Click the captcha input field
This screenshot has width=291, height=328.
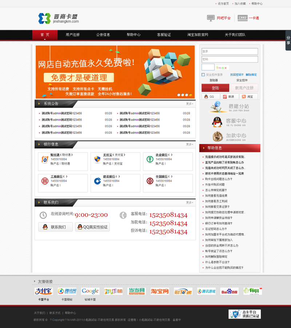point(208,67)
